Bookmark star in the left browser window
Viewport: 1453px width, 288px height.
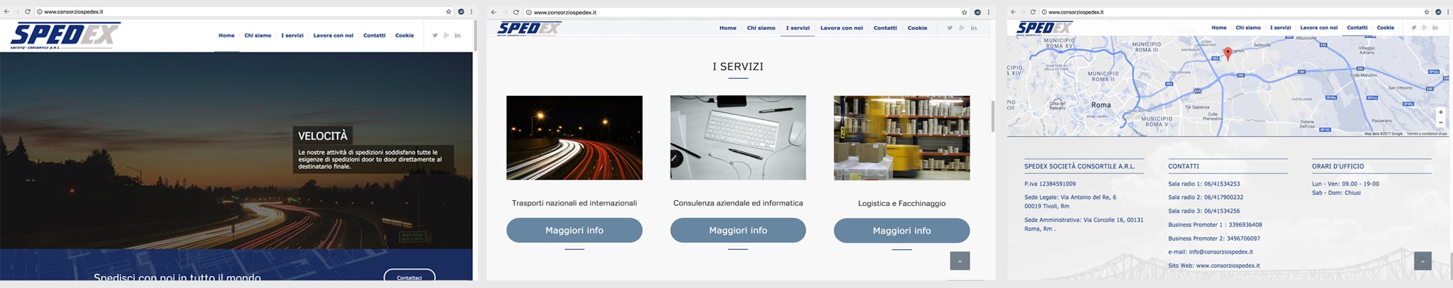coord(448,11)
